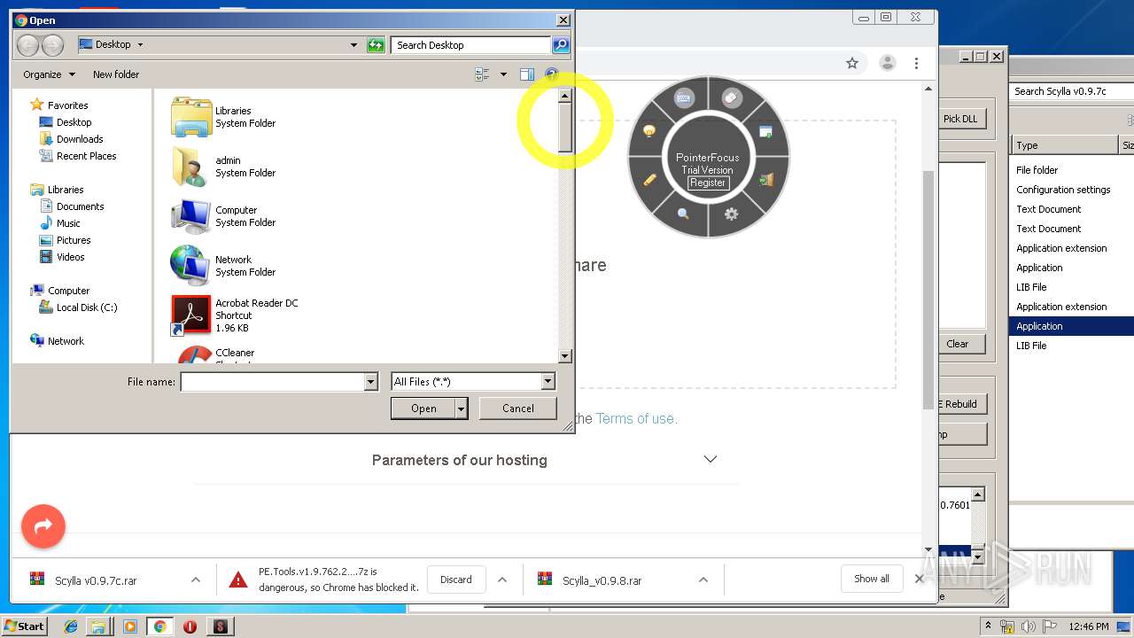Bookmark page with Chrome star icon
This screenshot has height=638, width=1134.
point(852,63)
